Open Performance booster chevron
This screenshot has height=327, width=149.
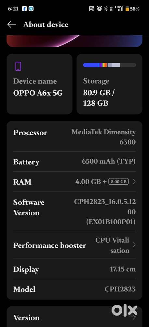[134, 245]
